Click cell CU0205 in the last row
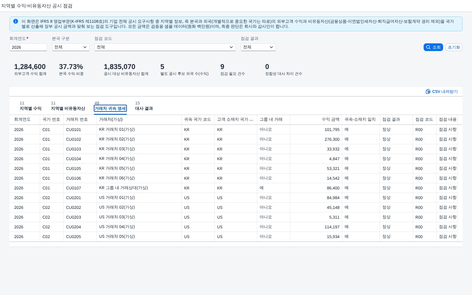 80,237
